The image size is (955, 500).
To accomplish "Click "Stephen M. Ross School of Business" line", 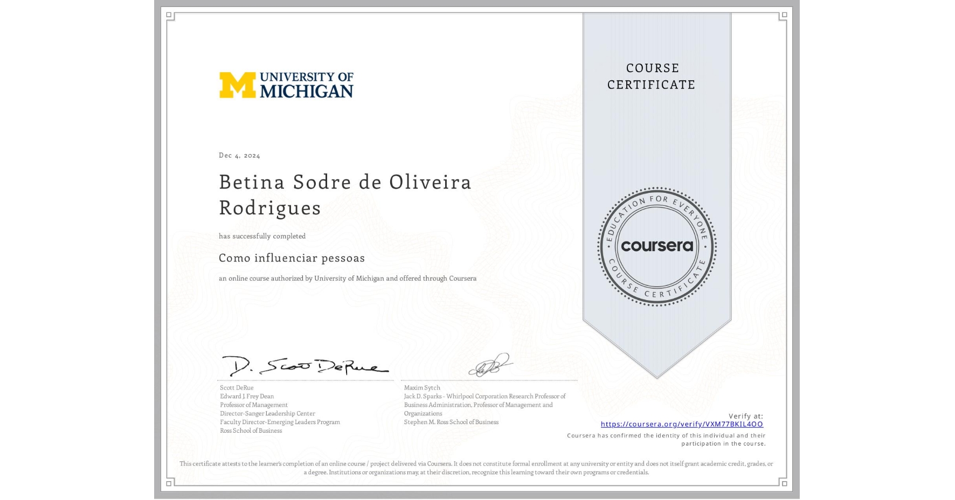I will [x=451, y=422].
